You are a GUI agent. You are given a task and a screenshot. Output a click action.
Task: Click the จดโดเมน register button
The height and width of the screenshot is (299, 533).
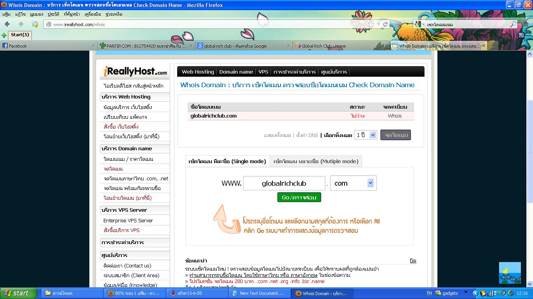396,135
